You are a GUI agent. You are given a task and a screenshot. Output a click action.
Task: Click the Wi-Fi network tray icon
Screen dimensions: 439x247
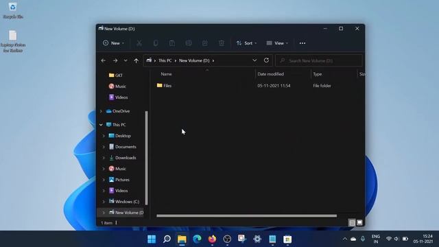point(388,239)
